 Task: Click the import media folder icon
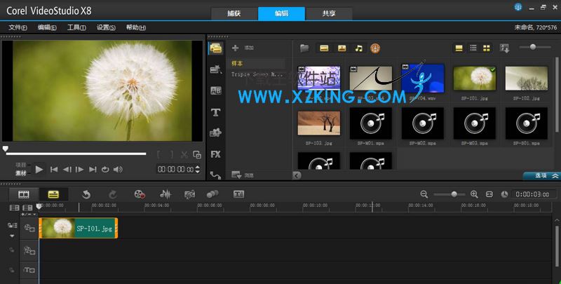click(x=304, y=48)
